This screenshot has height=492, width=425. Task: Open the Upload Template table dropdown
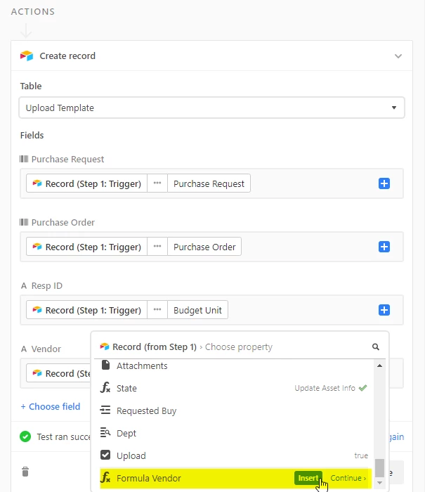tap(211, 108)
